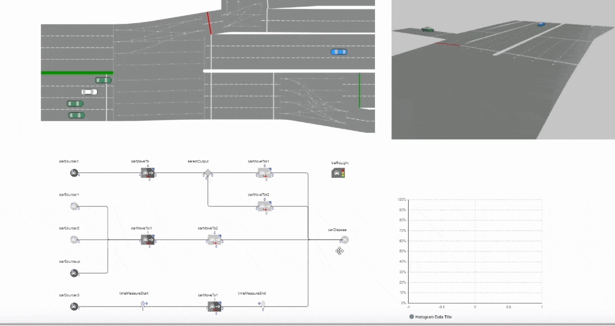The height and width of the screenshot is (326, 615).
Task: Open the carSourceup source block
Action: 74,273
